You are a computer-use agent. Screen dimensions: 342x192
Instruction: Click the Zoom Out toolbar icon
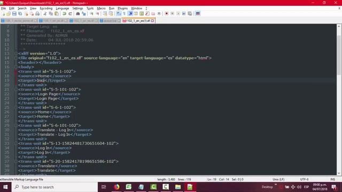tap(97, 13)
